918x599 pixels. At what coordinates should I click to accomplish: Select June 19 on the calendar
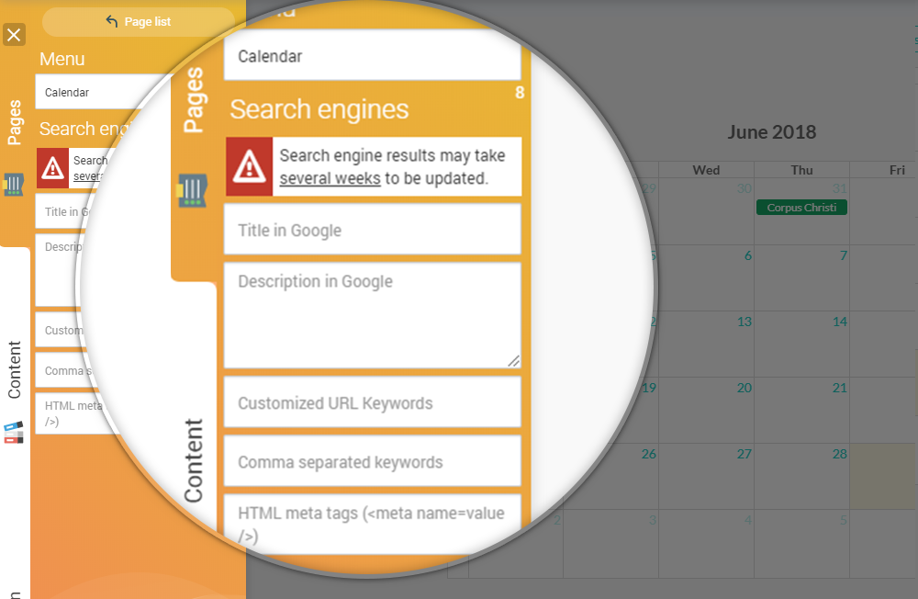pos(649,388)
